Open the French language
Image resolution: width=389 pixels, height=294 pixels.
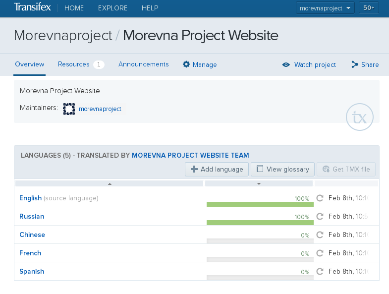coord(30,253)
